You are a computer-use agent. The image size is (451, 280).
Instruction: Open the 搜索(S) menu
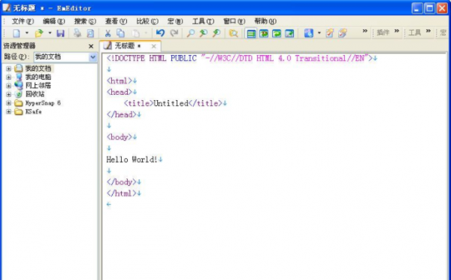tap(85, 21)
